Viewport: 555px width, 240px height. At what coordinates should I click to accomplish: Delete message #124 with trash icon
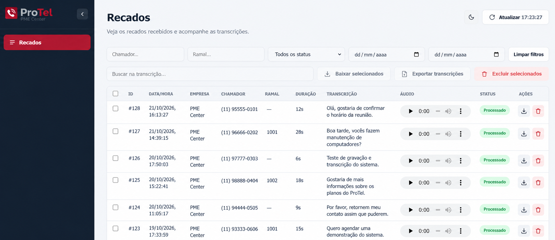click(x=538, y=210)
